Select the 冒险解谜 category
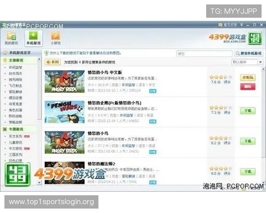 (x=16, y=92)
